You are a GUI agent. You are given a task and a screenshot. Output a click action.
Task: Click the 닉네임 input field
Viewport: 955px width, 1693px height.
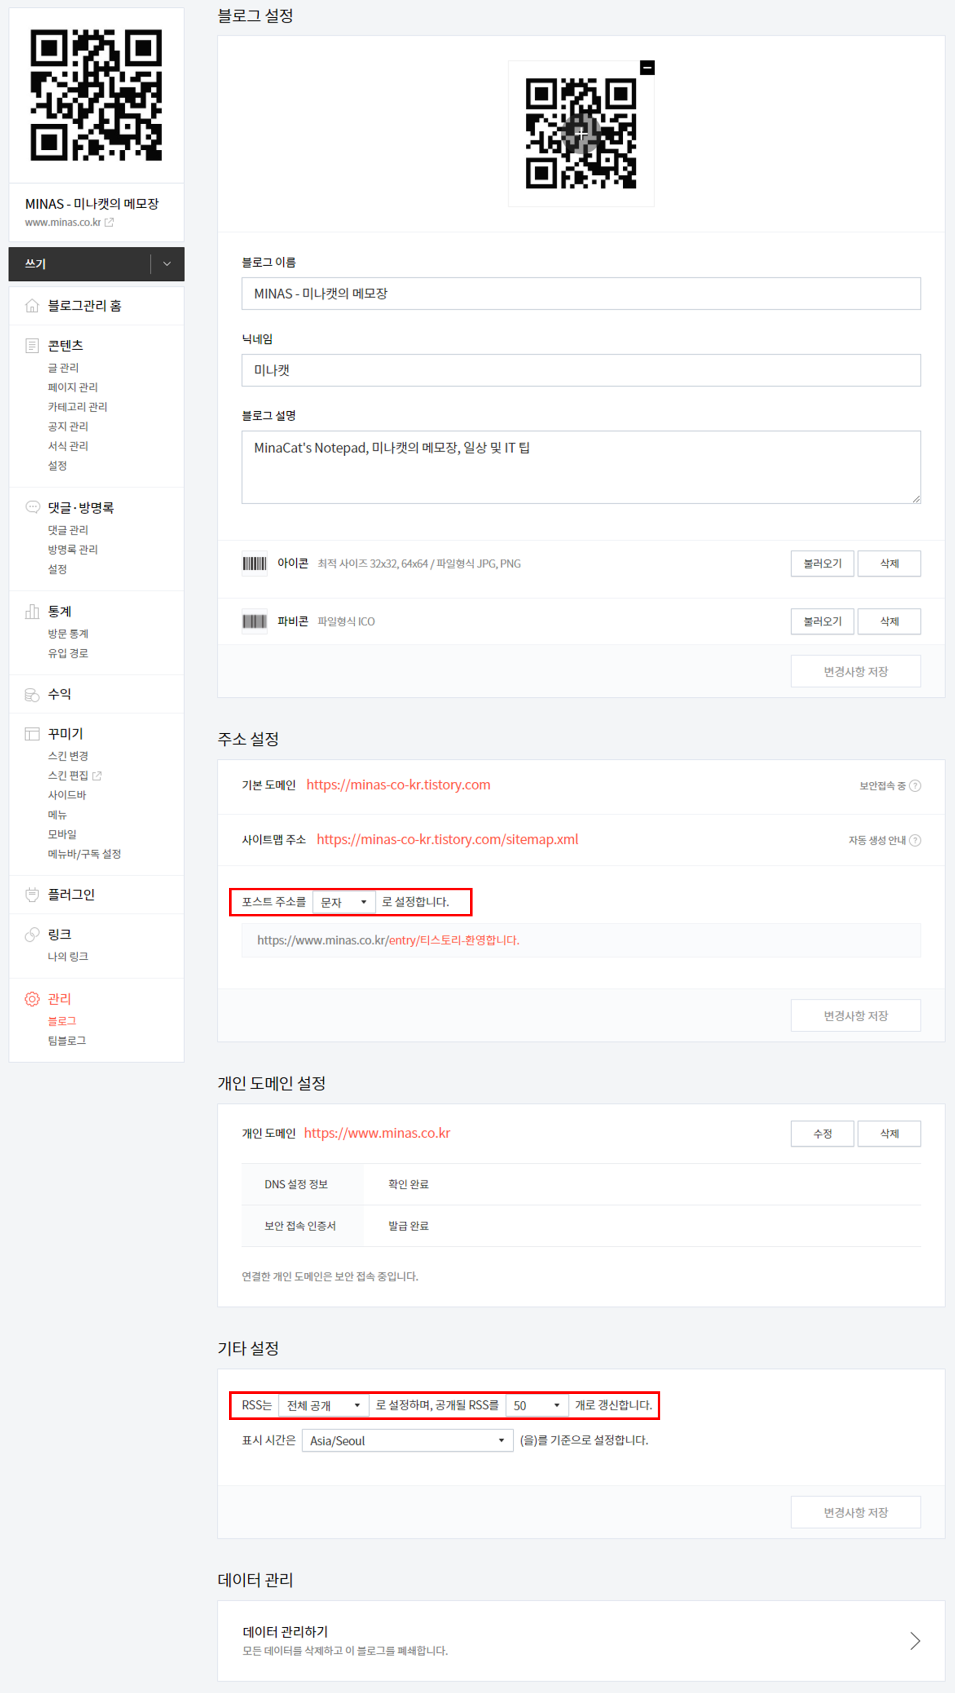tap(581, 370)
